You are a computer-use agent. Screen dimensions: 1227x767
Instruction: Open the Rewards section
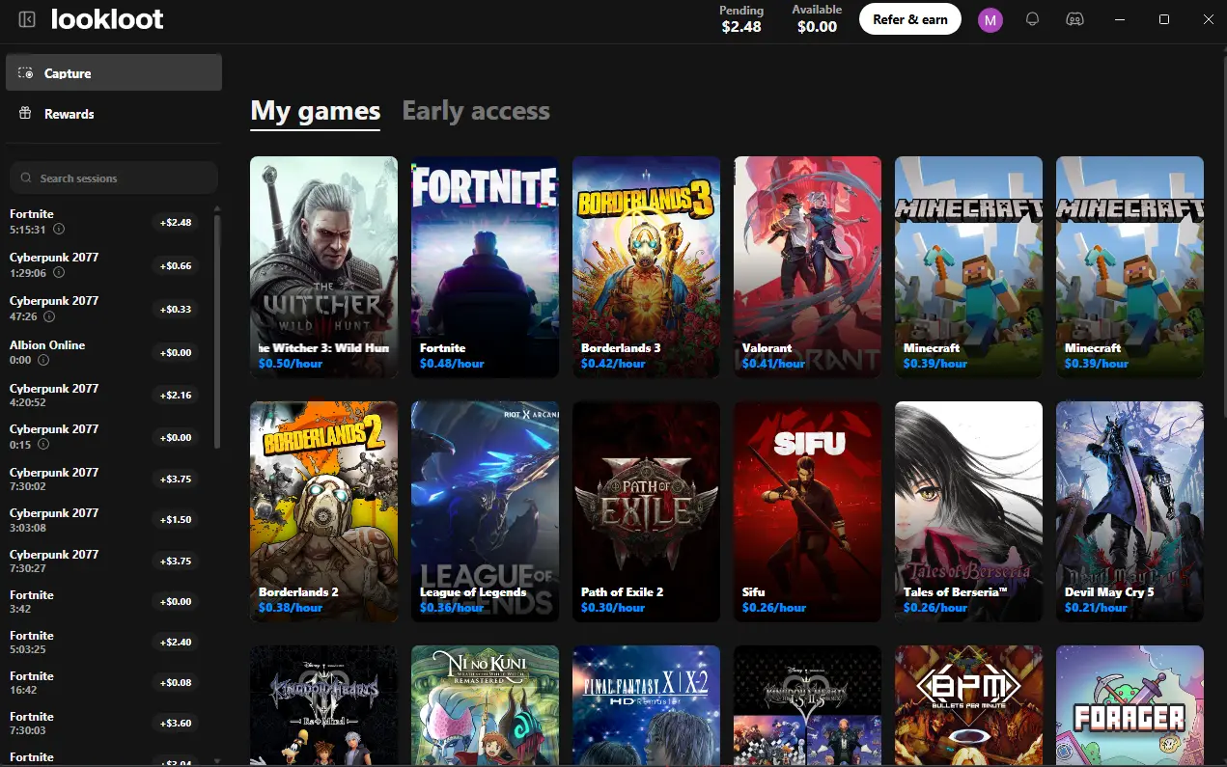click(114, 114)
